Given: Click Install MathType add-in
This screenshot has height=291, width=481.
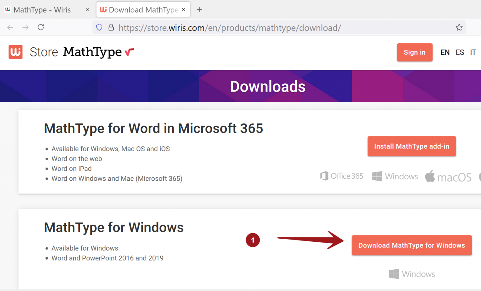Looking at the screenshot, I should [x=411, y=146].
